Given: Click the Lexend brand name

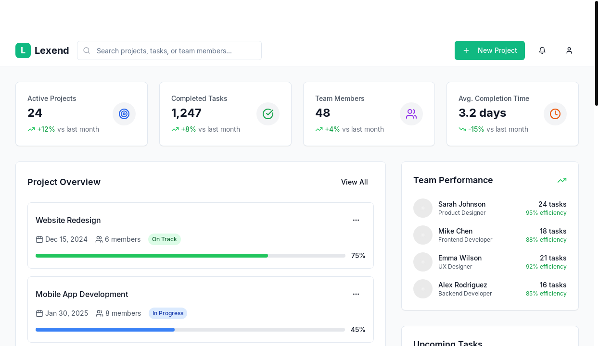Looking at the screenshot, I should [x=52, y=50].
